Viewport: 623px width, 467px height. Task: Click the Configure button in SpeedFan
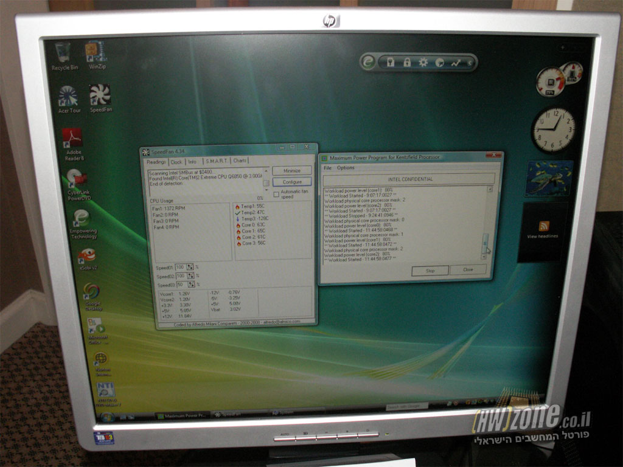click(x=292, y=182)
